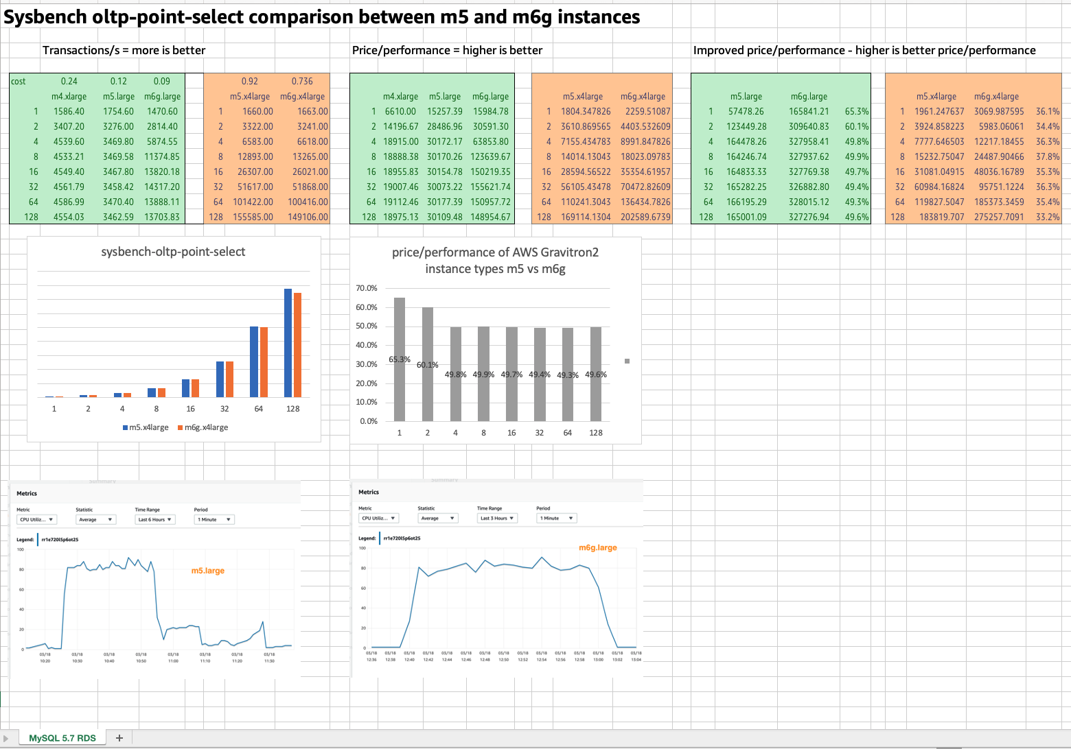Select the 'cost' label cell
The height and width of the screenshot is (749, 1071).
[x=19, y=81]
